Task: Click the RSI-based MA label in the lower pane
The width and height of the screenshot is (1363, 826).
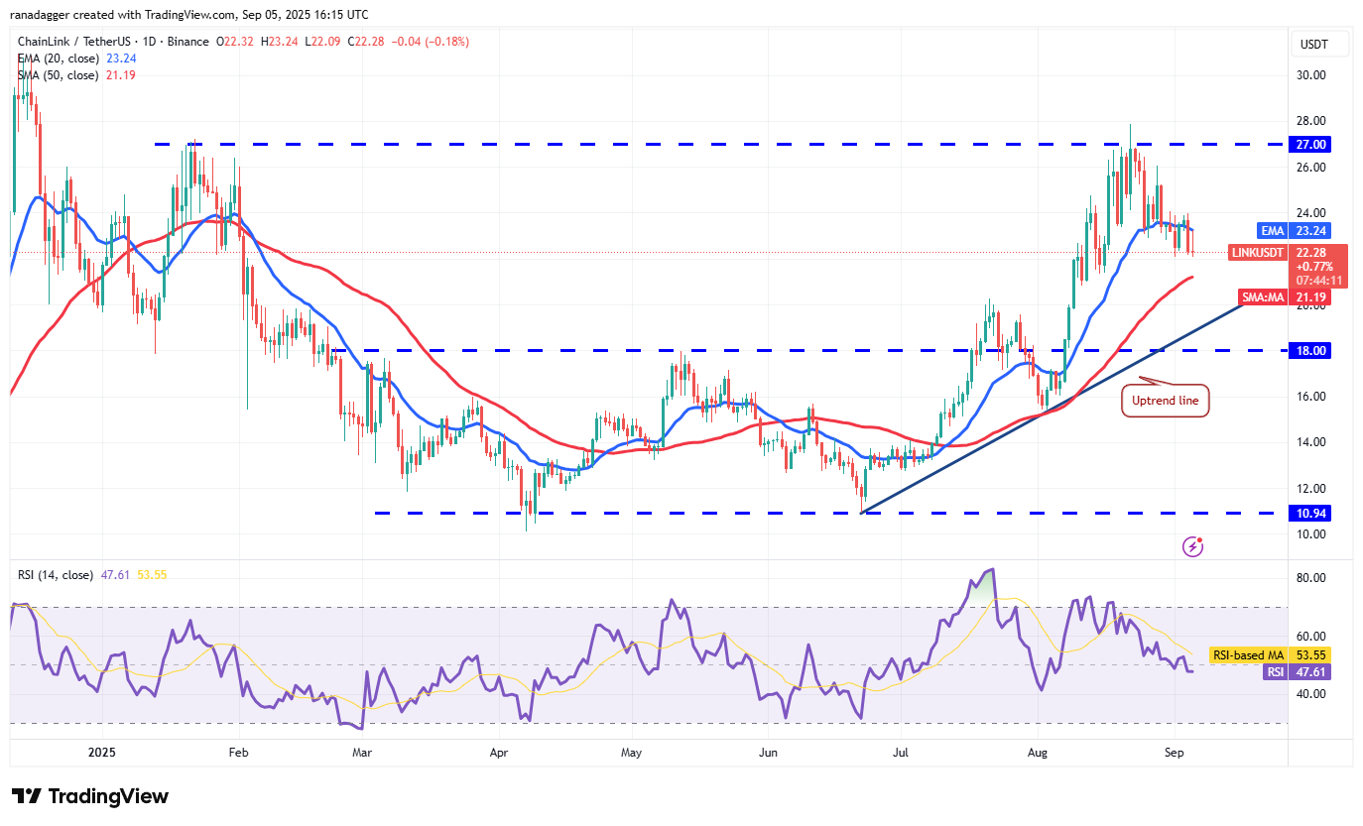Action: [x=1248, y=655]
